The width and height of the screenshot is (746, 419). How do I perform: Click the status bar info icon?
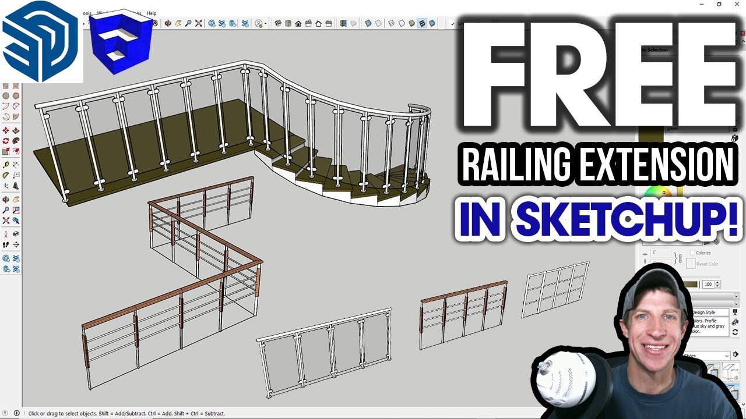[x=16, y=413]
